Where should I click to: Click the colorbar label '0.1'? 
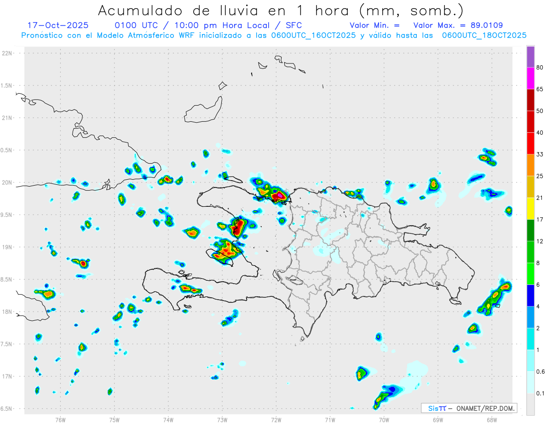tap(541, 393)
